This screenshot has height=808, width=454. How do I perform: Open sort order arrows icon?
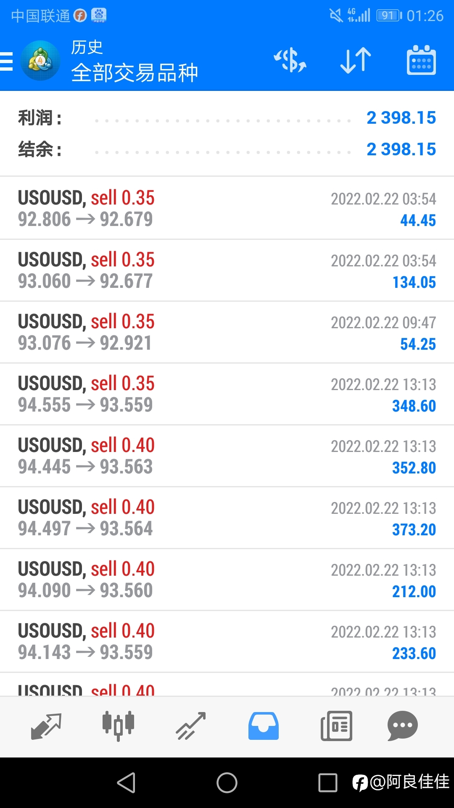click(356, 61)
